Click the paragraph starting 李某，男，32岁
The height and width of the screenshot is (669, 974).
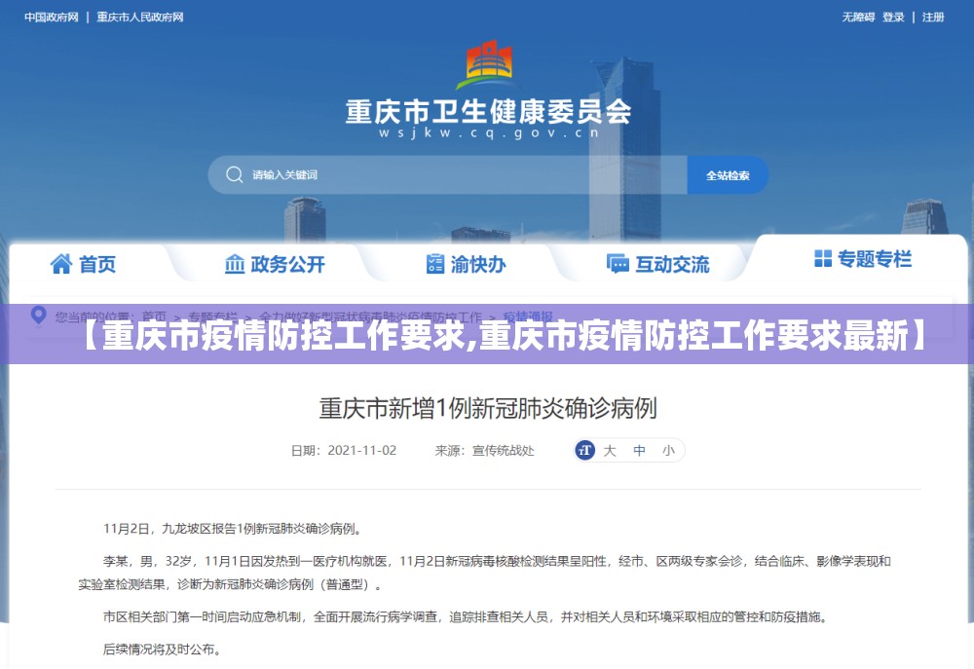[484, 573]
